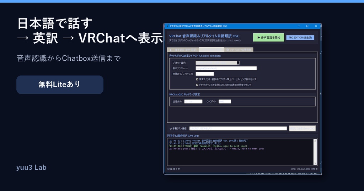
Task: Switch to the 基本設定 (音声・翻訳) tab
Action: tap(183, 50)
